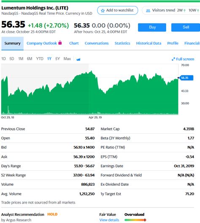The height and width of the screenshot is (223, 200).
Task: Click the 1y Target Est value 71.20
Action: click(190, 194)
